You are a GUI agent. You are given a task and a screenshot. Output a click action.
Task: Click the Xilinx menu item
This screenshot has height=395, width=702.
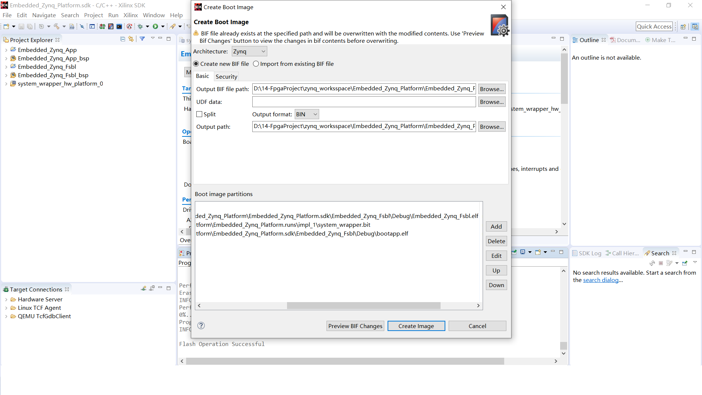coord(131,15)
